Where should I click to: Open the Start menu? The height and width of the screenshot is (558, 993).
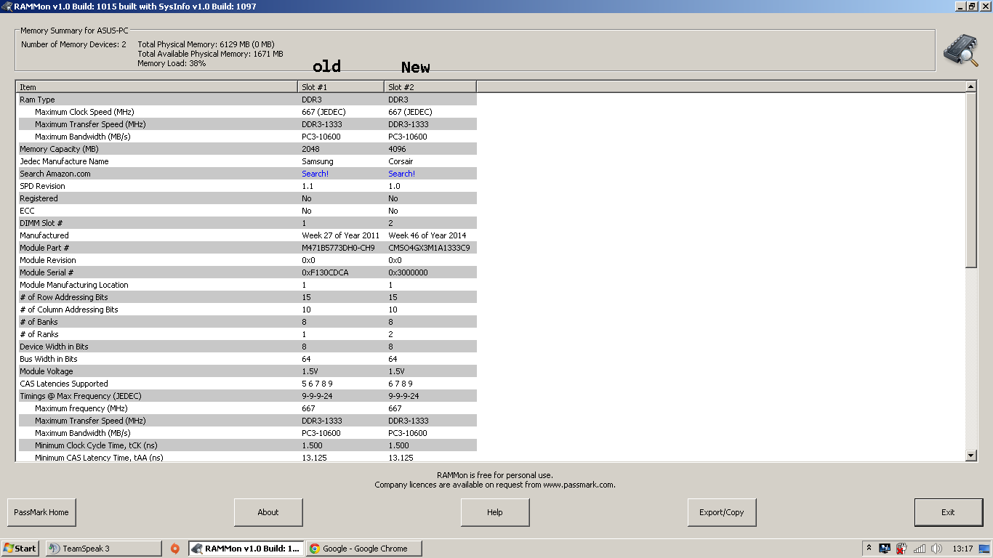tap(20, 549)
